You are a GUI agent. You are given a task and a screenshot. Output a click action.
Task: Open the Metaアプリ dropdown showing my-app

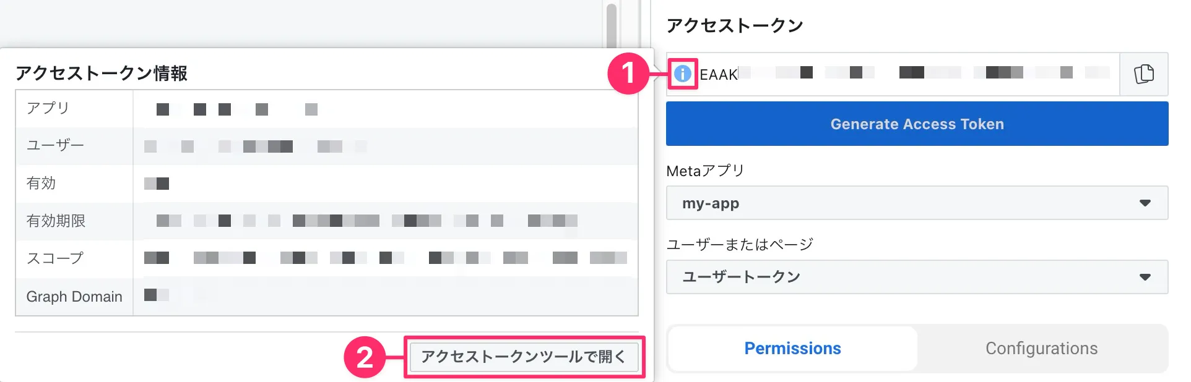(x=917, y=203)
